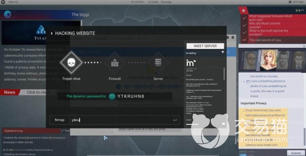Screen dimensions: 306x156
Task: Open the Lisa's sunbathing photos attachment icon
Action: pyautogui.click(x=248, y=82)
